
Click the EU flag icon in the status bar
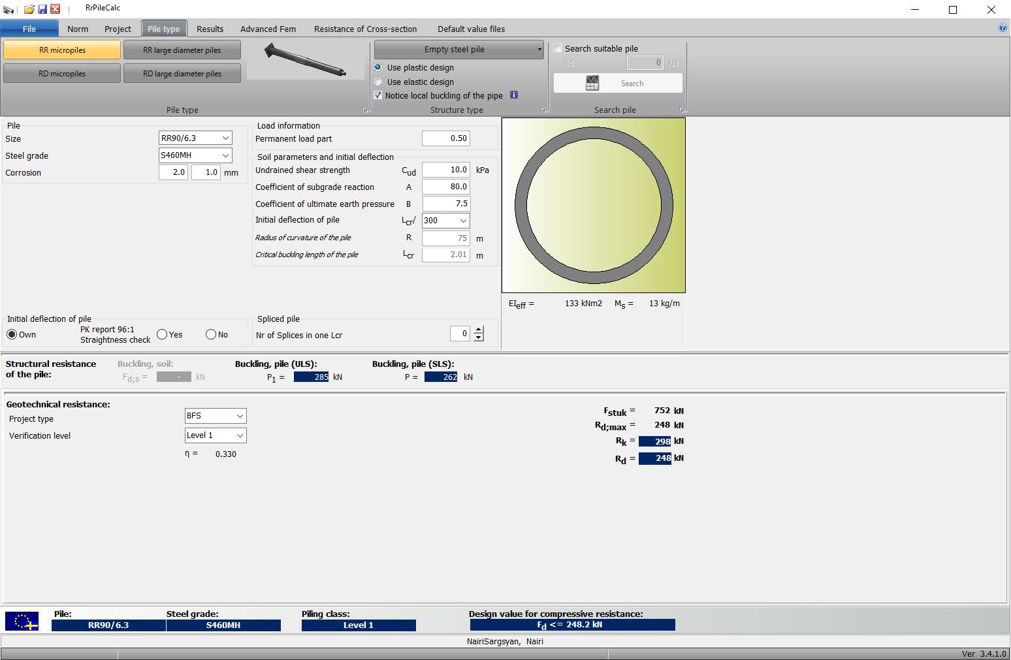[22, 621]
